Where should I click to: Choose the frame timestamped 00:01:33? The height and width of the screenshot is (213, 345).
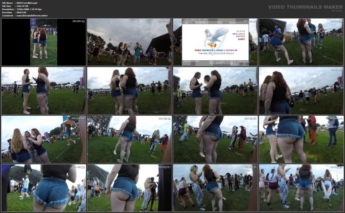point(215,90)
